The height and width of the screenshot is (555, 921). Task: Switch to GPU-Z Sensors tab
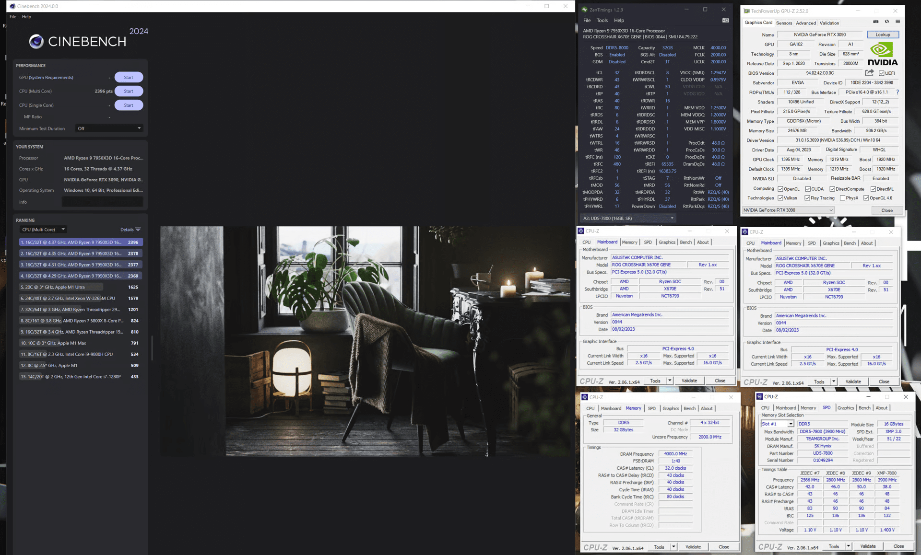click(784, 23)
